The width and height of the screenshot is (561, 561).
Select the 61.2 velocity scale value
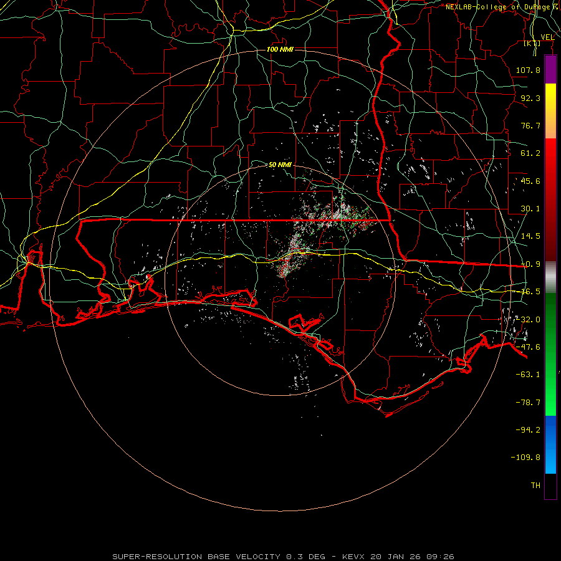point(530,153)
